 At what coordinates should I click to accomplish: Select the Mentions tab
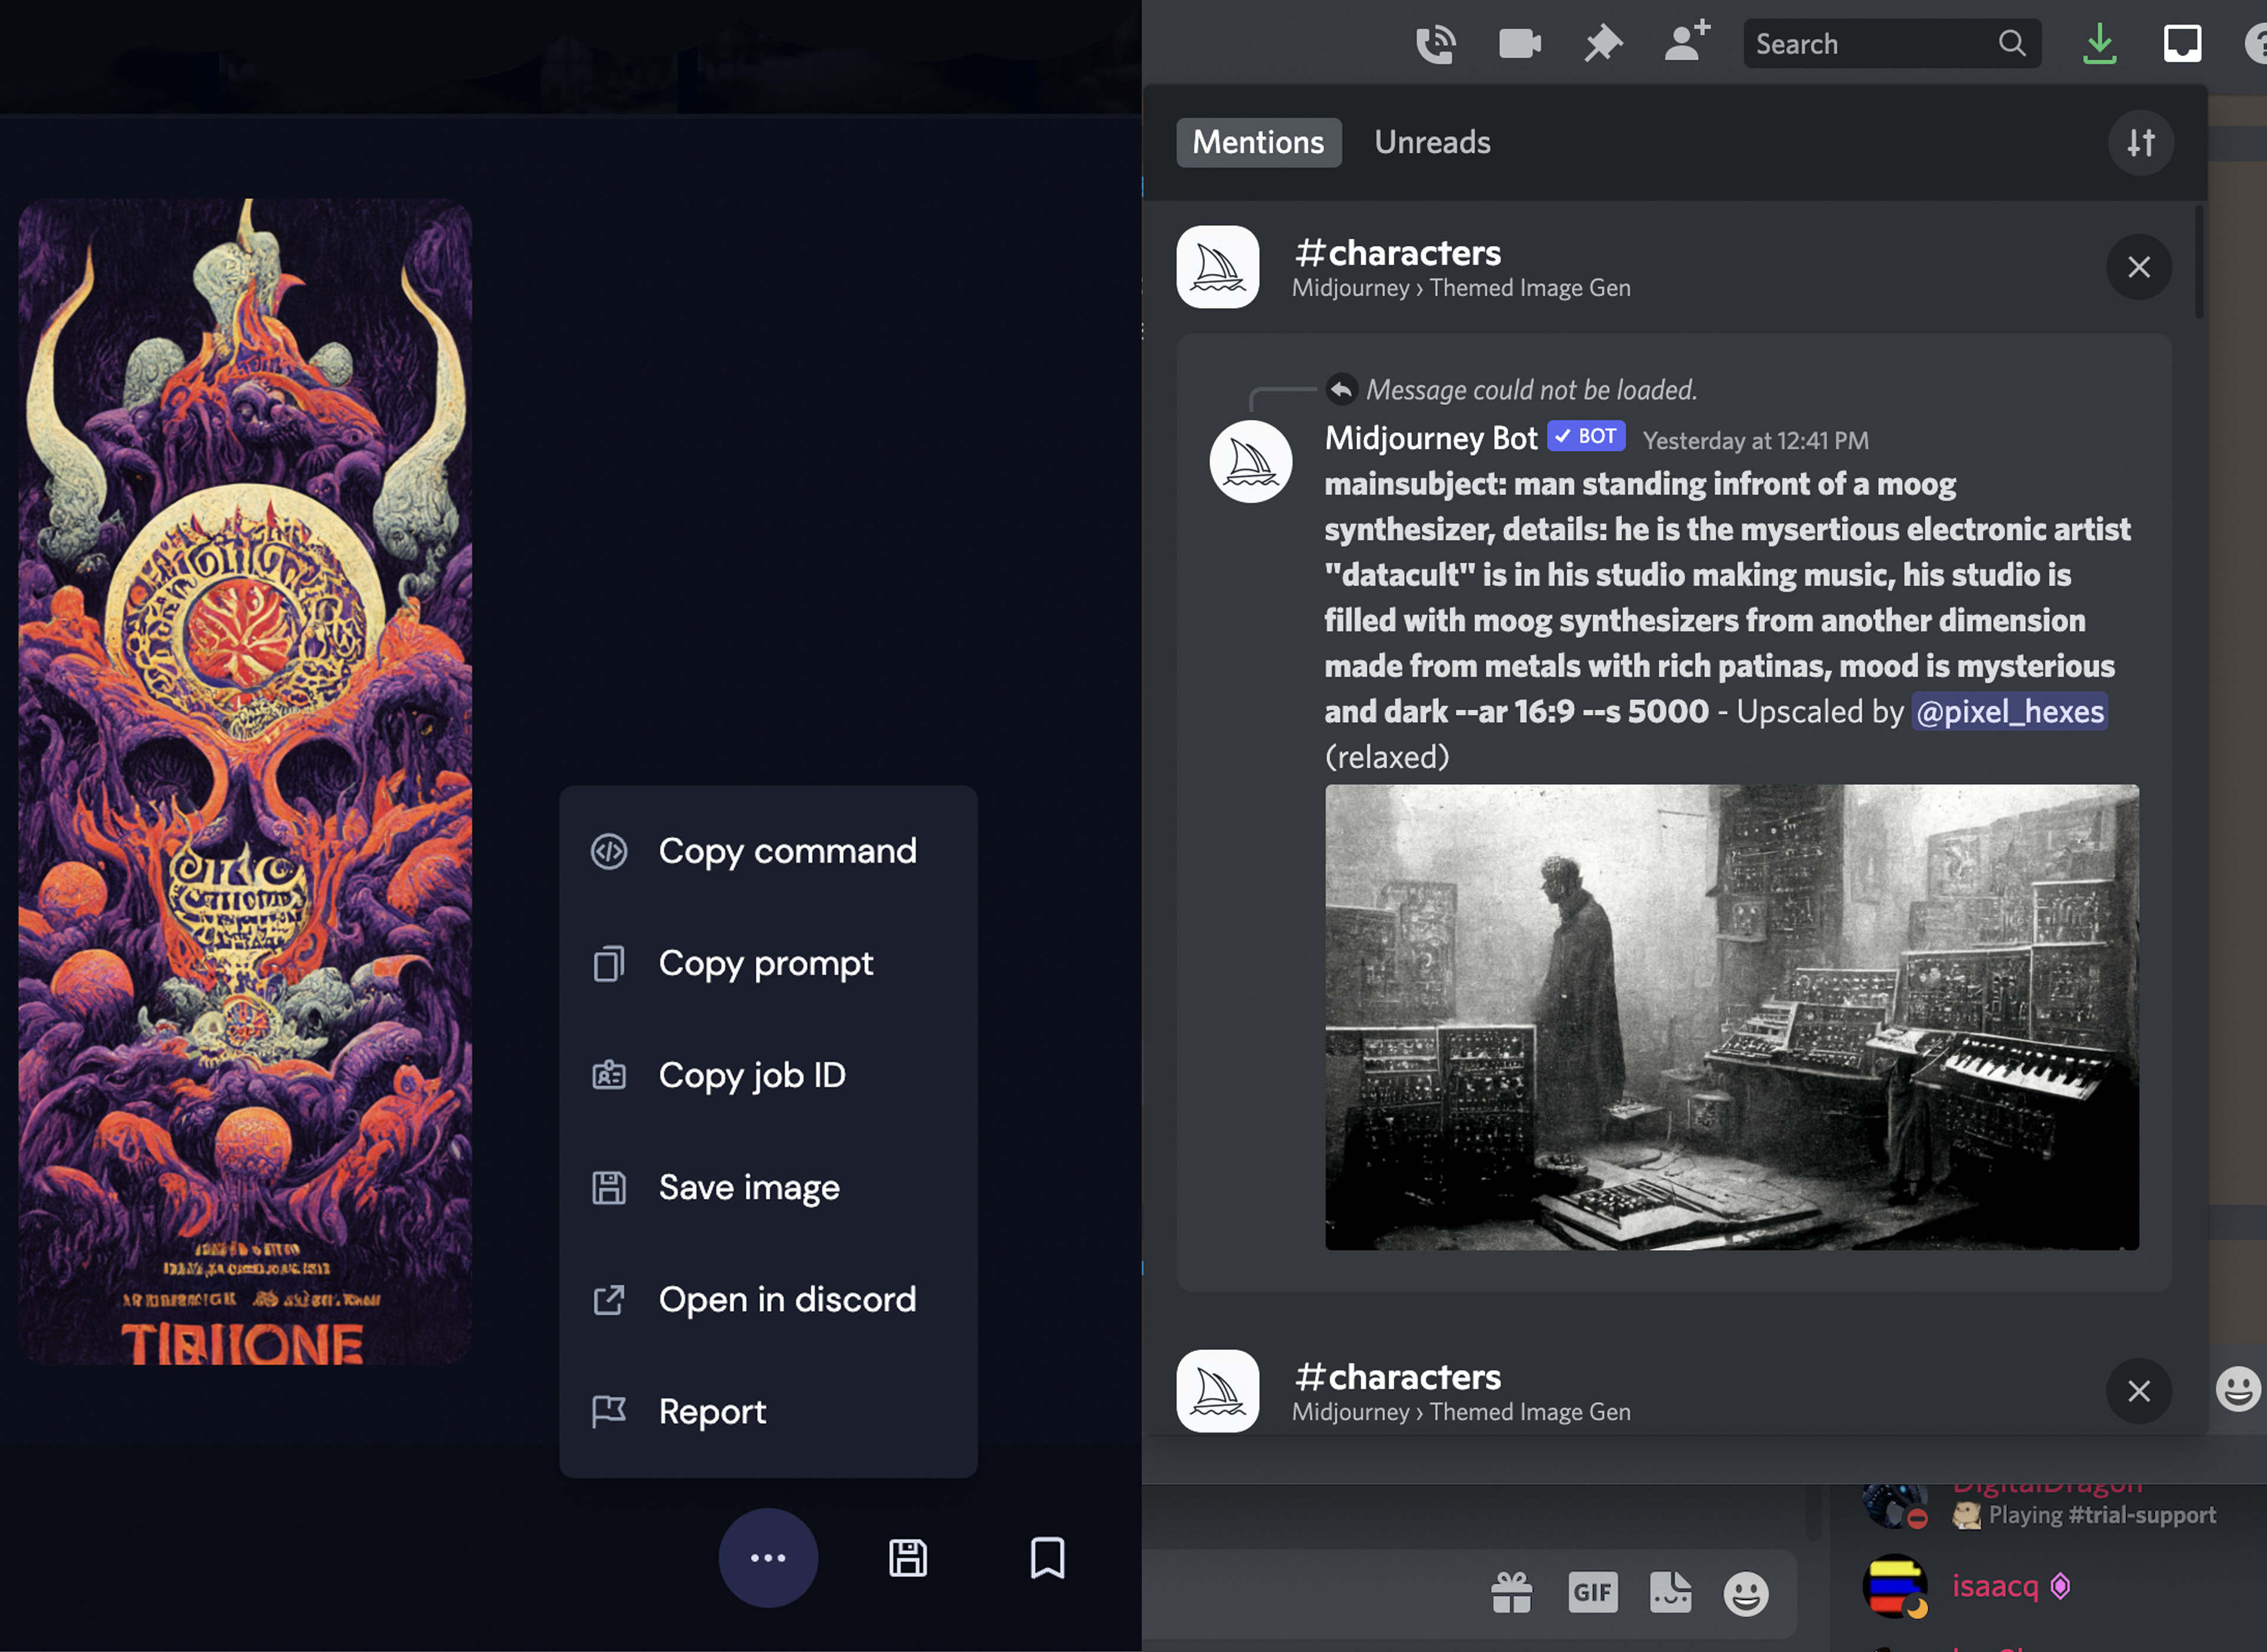(1258, 143)
